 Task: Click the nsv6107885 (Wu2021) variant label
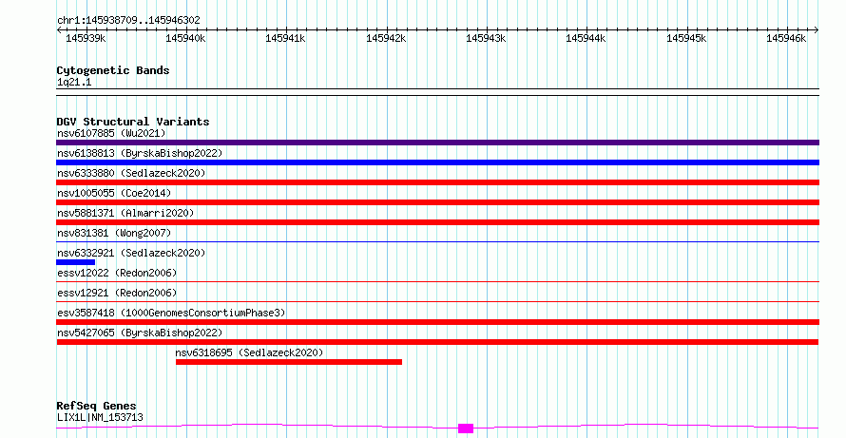click(x=111, y=133)
